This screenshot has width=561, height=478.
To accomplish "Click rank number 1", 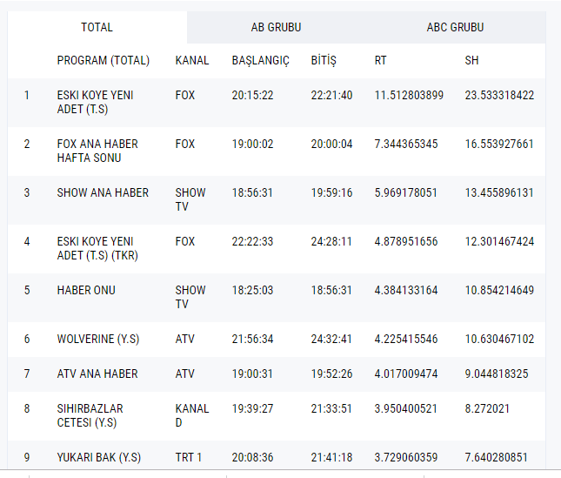I will pos(26,95).
